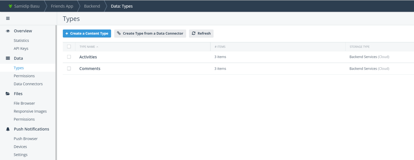Select the Data section heading
Viewport: 414px width, 160px height.
point(18,58)
